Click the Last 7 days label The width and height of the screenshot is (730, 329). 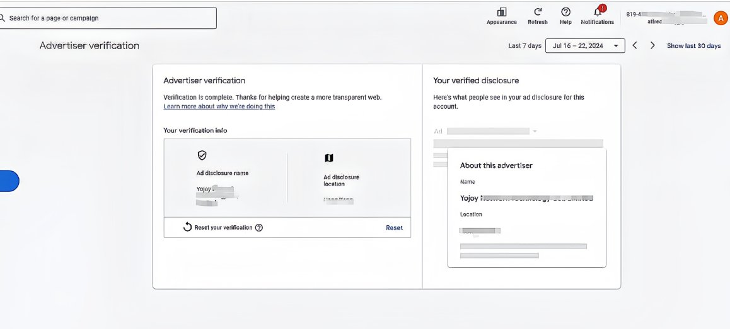click(x=524, y=45)
